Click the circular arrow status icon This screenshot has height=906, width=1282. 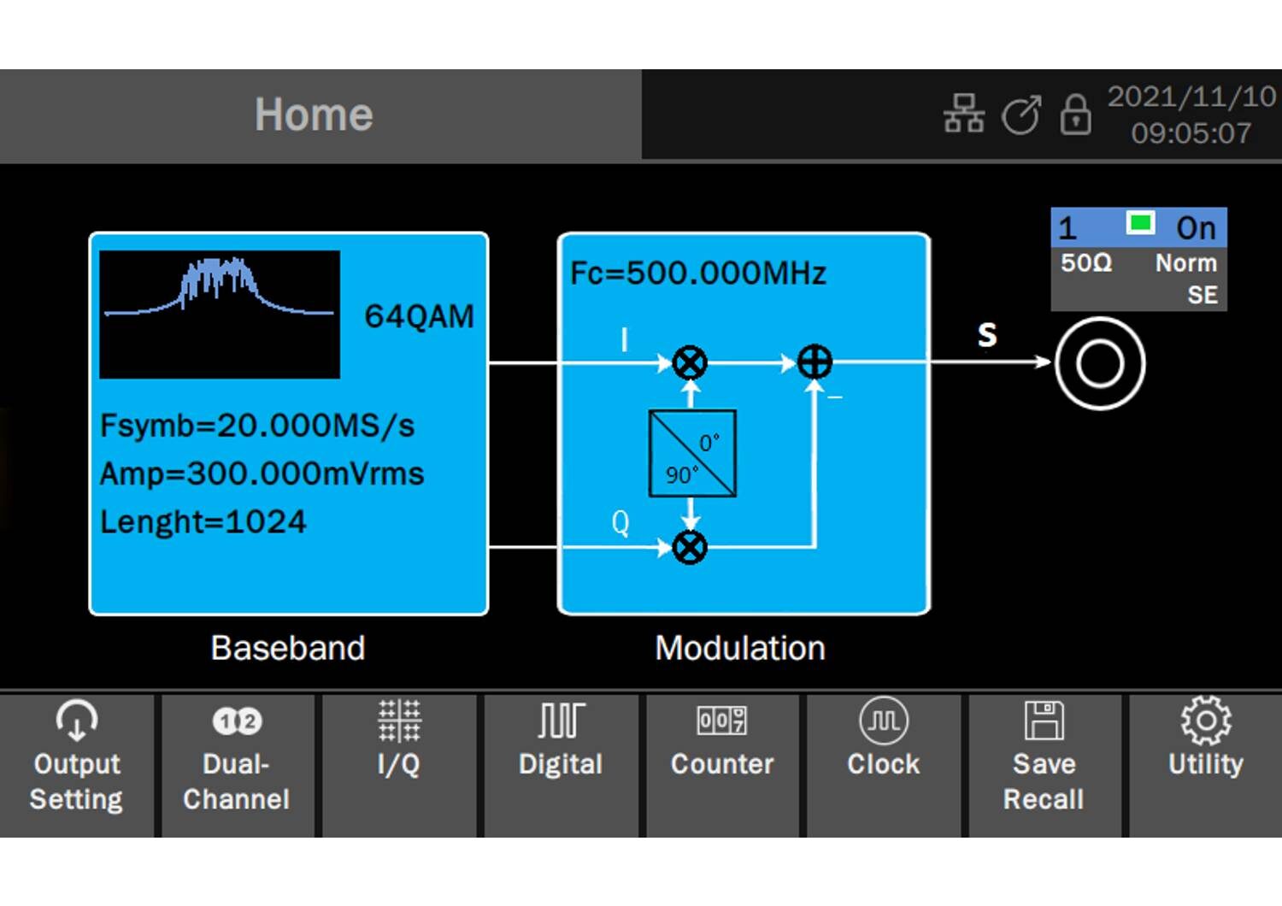click(x=1020, y=115)
